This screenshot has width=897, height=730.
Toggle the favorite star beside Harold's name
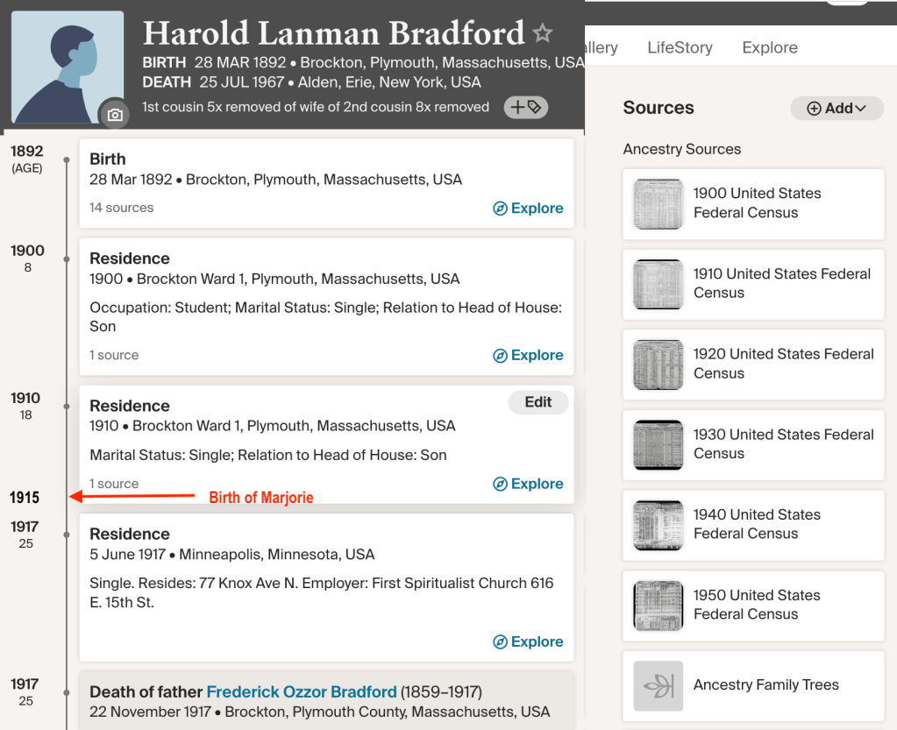(x=543, y=34)
